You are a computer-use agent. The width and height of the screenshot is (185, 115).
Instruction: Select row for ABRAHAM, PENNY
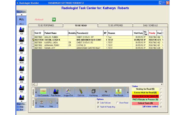click(x=97, y=45)
